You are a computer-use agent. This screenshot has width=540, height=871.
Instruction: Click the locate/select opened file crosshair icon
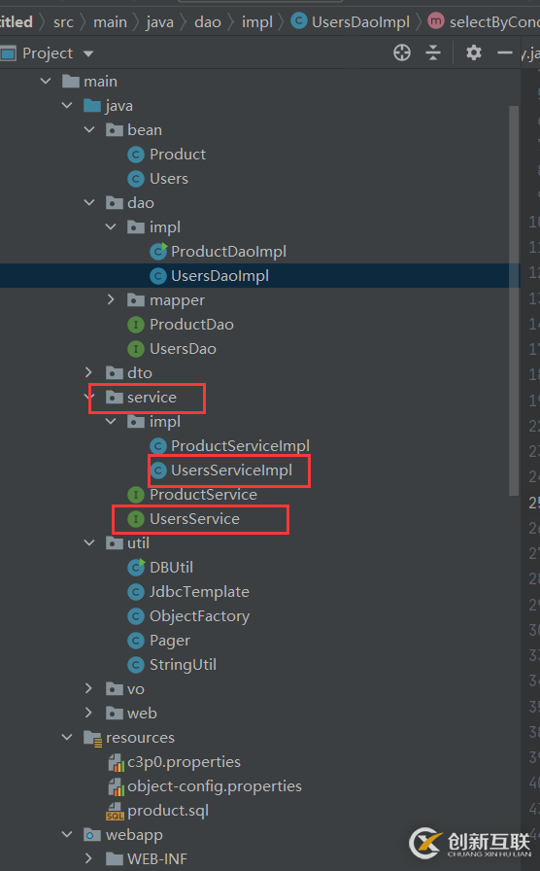coord(402,52)
